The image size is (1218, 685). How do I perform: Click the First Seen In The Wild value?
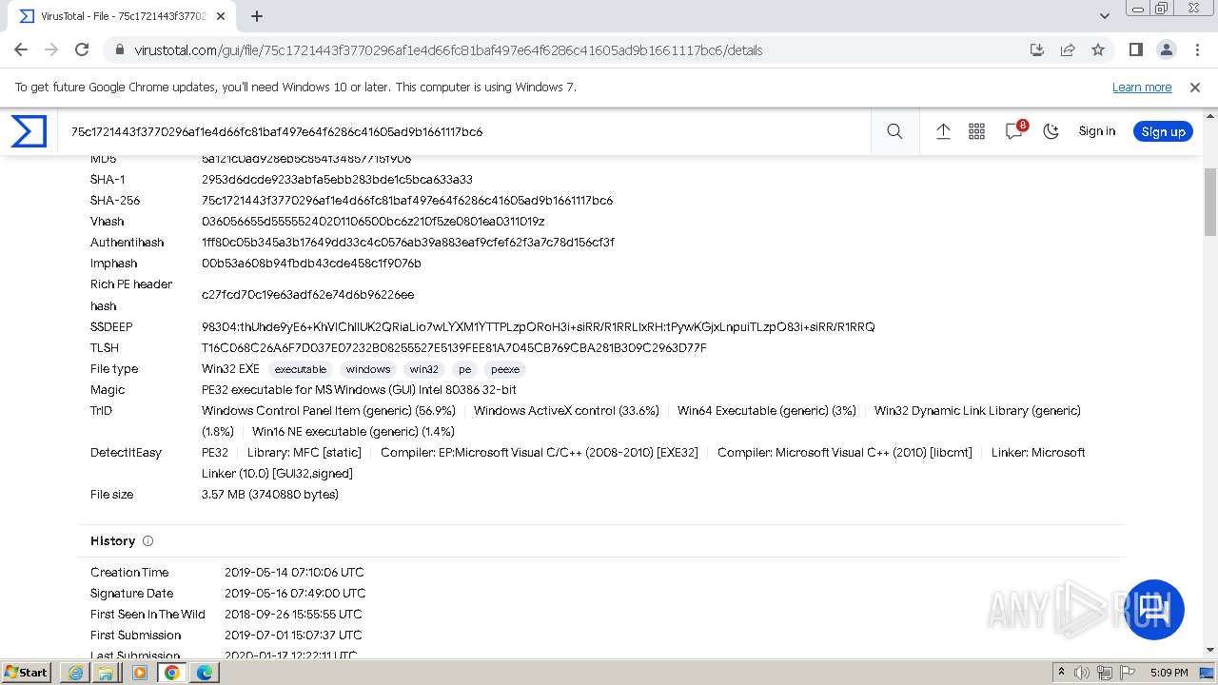point(293,615)
